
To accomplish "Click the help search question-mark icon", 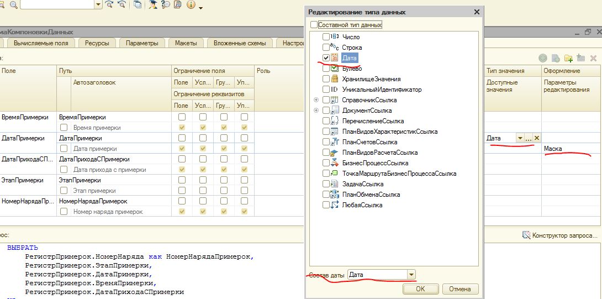I will click(166, 5).
